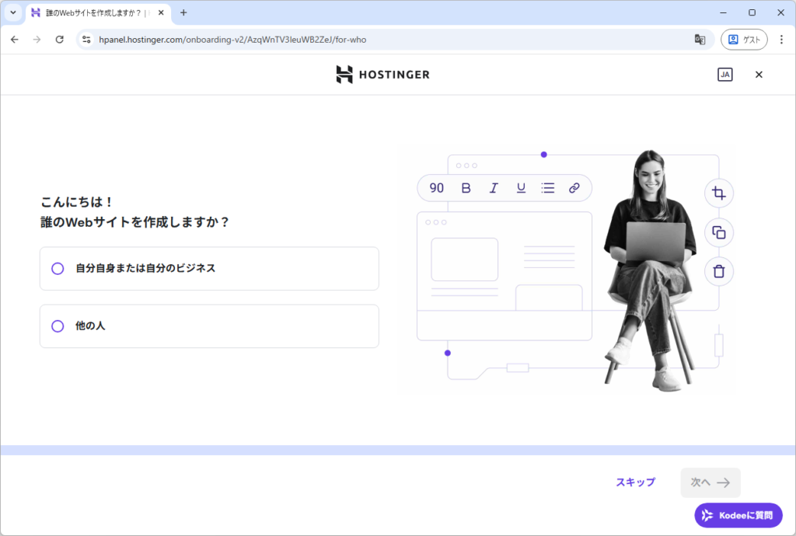Close the onboarding with X icon
The width and height of the screenshot is (796, 536).
759,75
